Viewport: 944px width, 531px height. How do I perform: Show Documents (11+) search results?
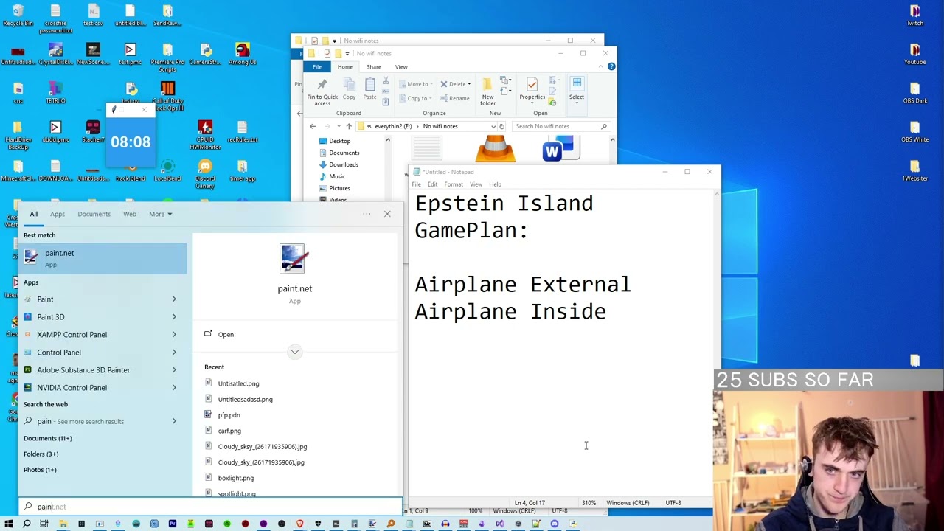(48, 438)
